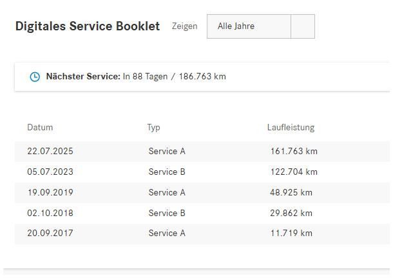Click the Laufleistung column header

(x=291, y=128)
